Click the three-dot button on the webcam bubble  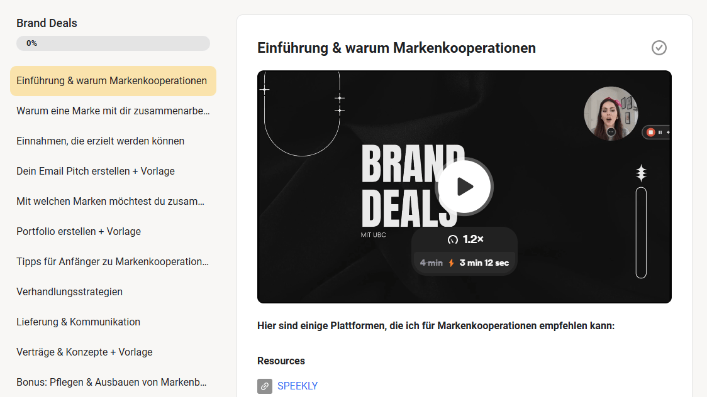click(611, 132)
